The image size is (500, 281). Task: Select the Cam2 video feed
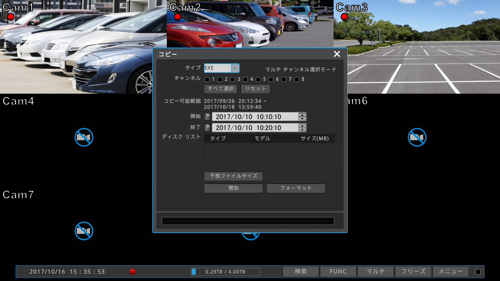pyautogui.click(x=250, y=23)
